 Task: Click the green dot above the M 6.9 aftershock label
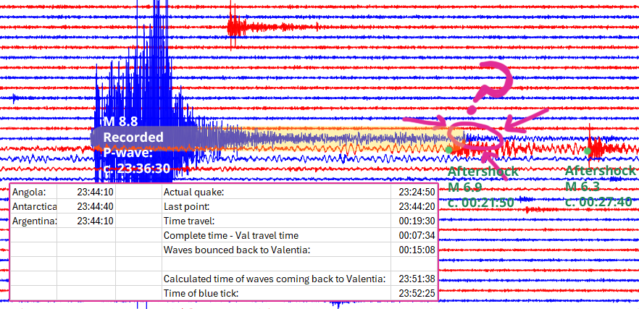[x=449, y=149]
